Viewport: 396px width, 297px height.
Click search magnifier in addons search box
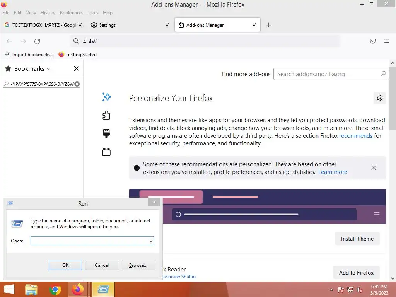pyautogui.click(x=383, y=74)
